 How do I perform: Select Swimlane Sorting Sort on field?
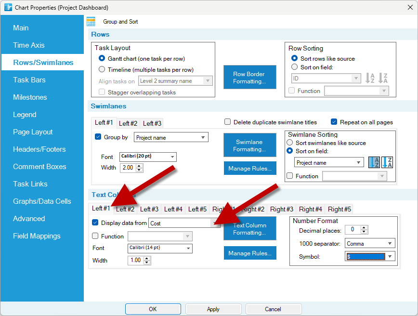pyautogui.click(x=289, y=151)
